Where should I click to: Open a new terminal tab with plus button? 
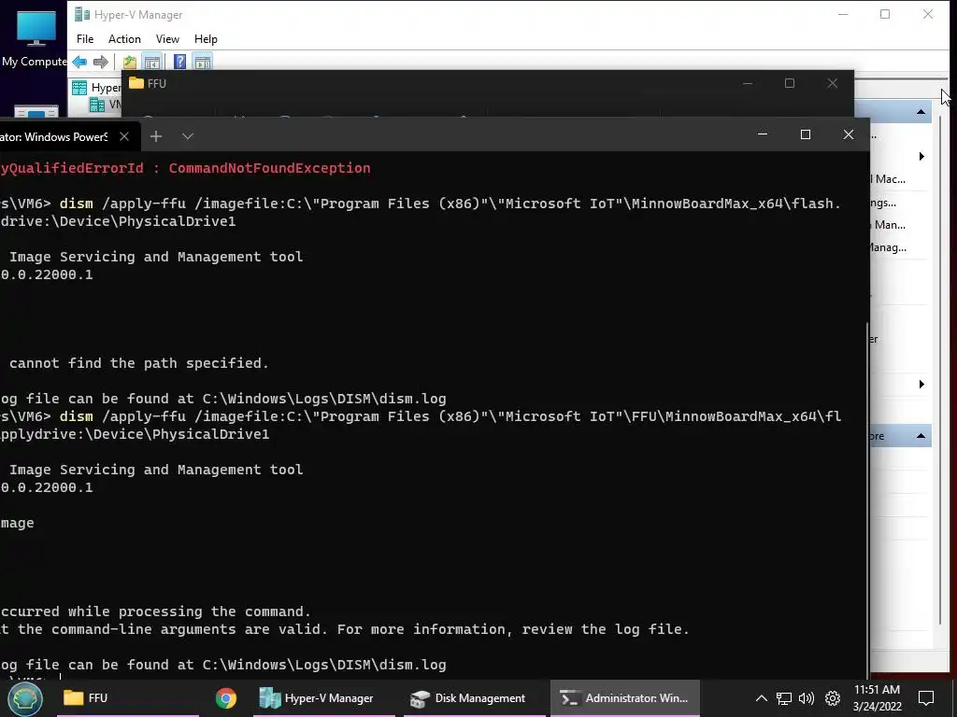pos(156,136)
